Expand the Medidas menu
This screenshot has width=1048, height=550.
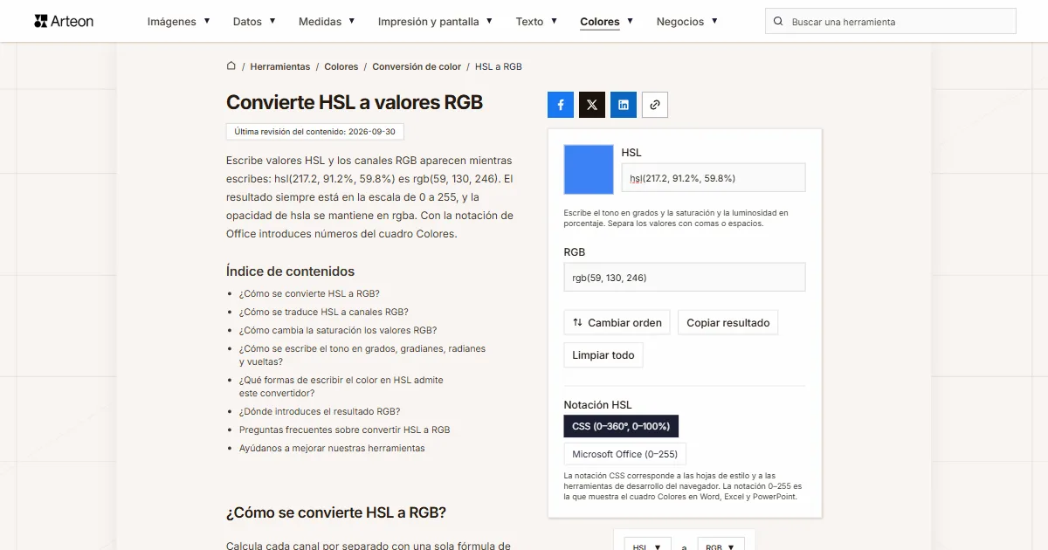pyautogui.click(x=327, y=22)
